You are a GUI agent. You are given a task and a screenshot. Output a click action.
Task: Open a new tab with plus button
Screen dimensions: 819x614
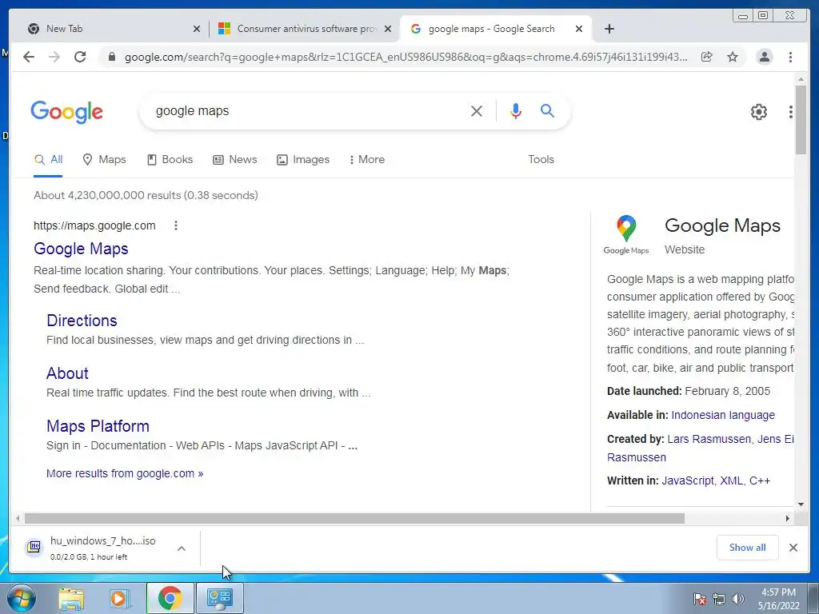[x=609, y=29]
